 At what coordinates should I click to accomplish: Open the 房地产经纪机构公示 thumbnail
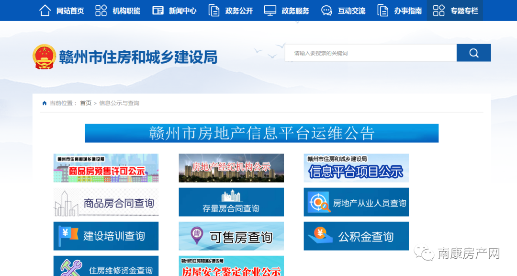(231, 168)
